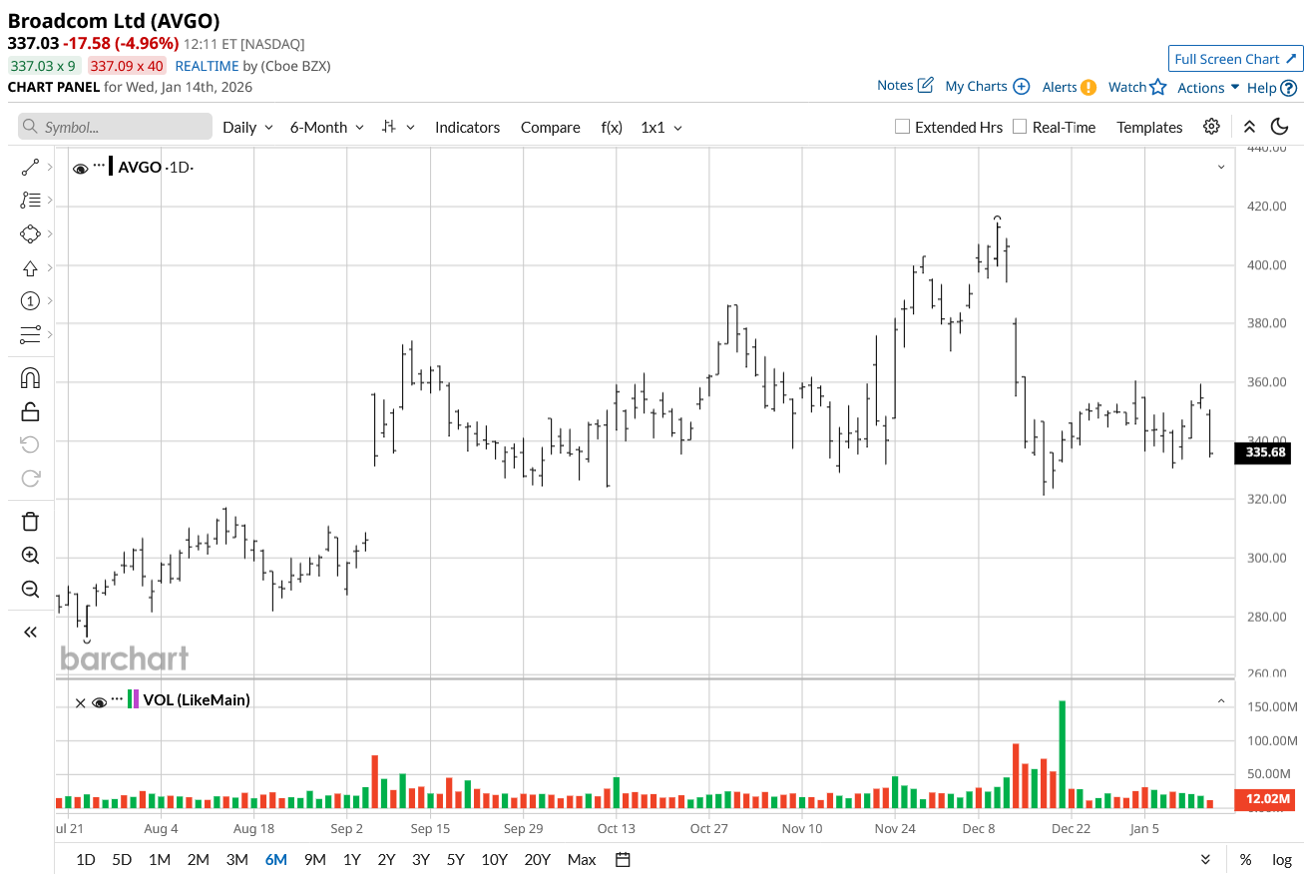Open the 6-Month period dropdown
This screenshot has height=874, width=1305.
[327, 127]
